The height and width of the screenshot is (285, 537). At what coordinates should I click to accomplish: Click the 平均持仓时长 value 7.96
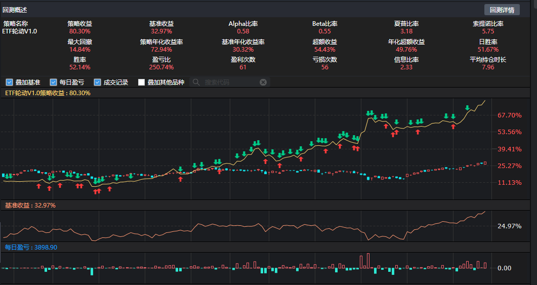pos(488,67)
